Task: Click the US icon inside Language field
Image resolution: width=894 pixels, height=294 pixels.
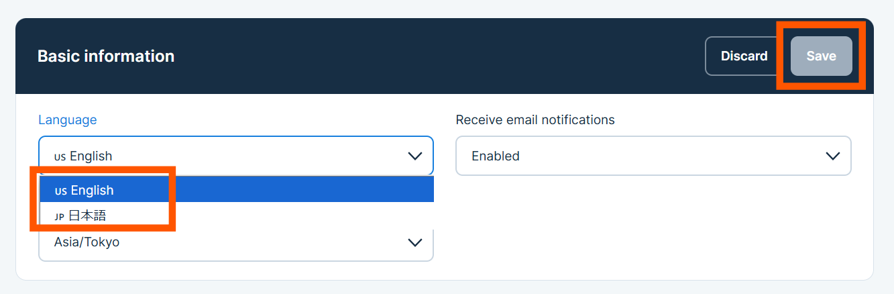Action: pos(60,156)
